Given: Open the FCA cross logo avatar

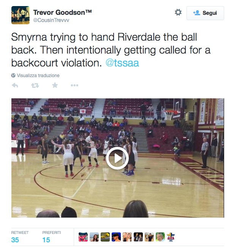Looking at the screenshot, I should coord(171,237).
